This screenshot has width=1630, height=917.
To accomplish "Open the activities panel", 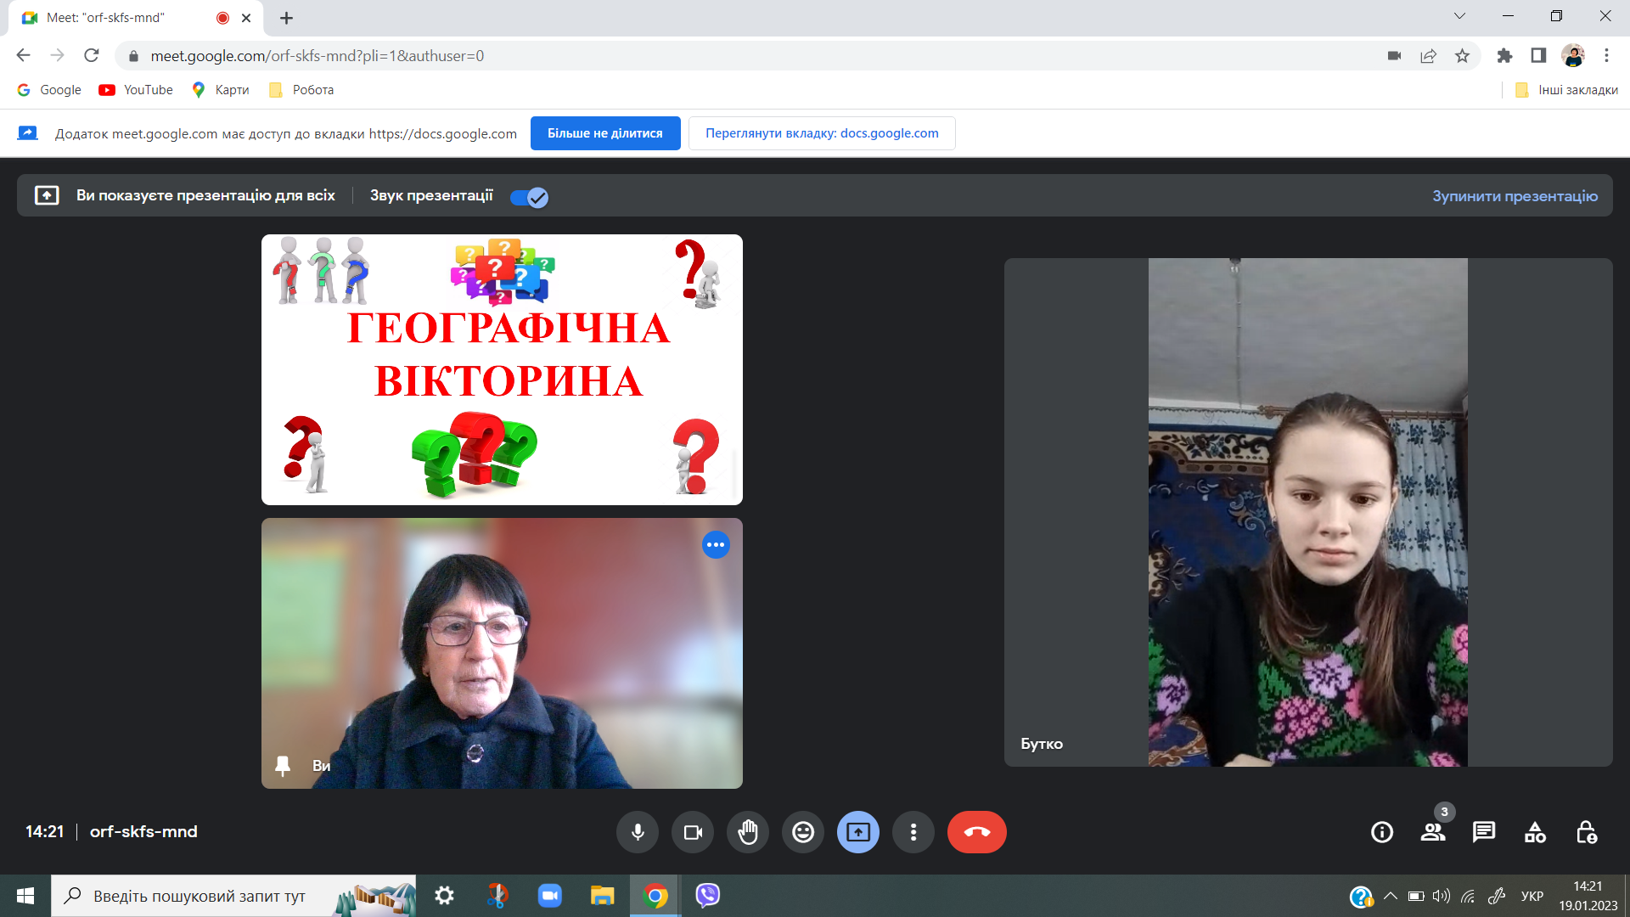I will [x=1535, y=832].
